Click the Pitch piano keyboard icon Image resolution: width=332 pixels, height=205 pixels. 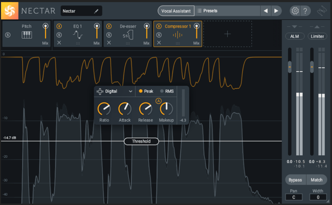(x=27, y=35)
